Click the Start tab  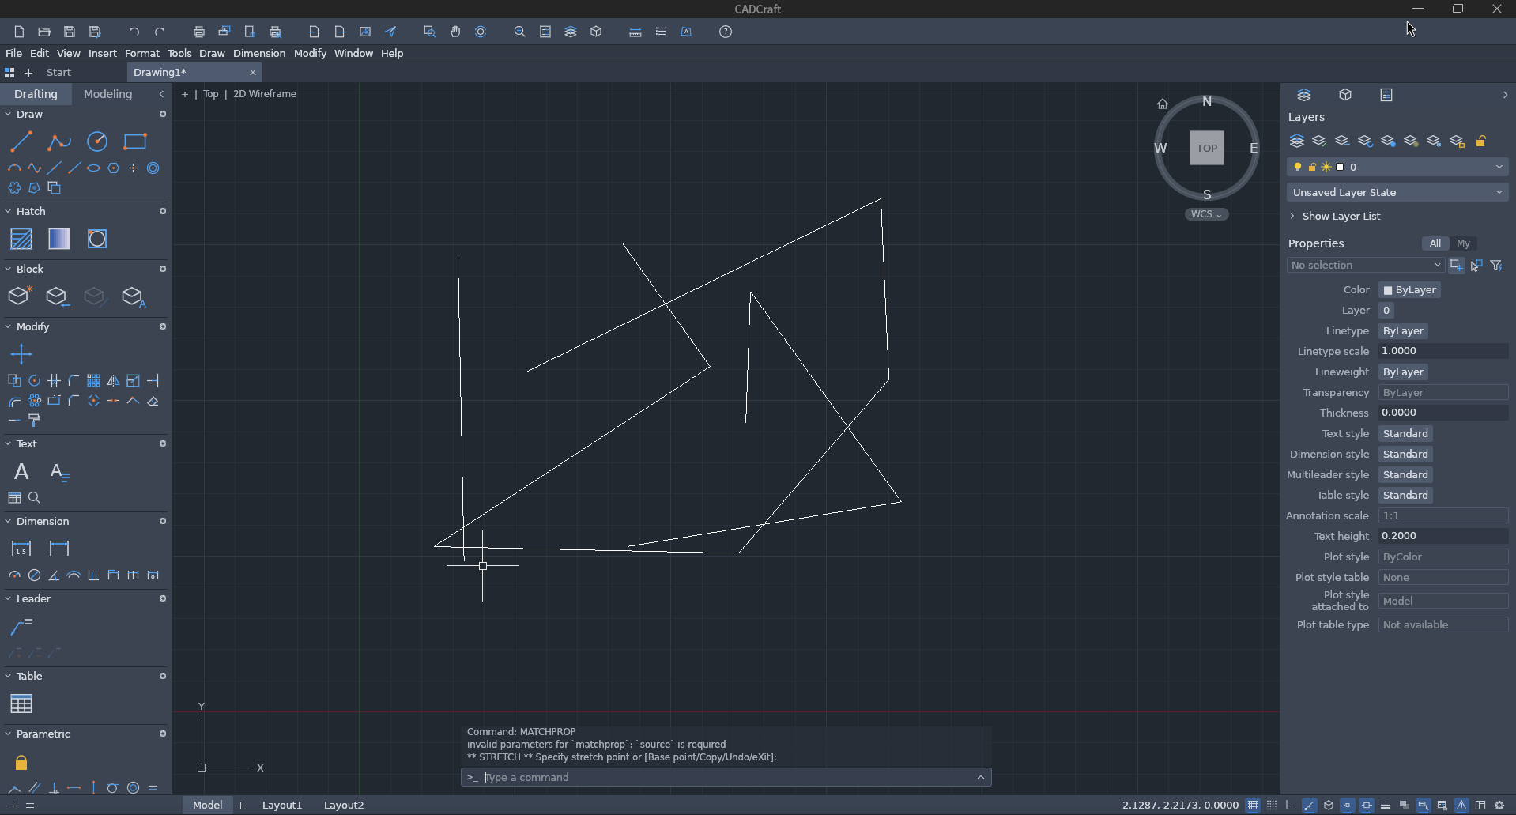[x=58, y=72]
